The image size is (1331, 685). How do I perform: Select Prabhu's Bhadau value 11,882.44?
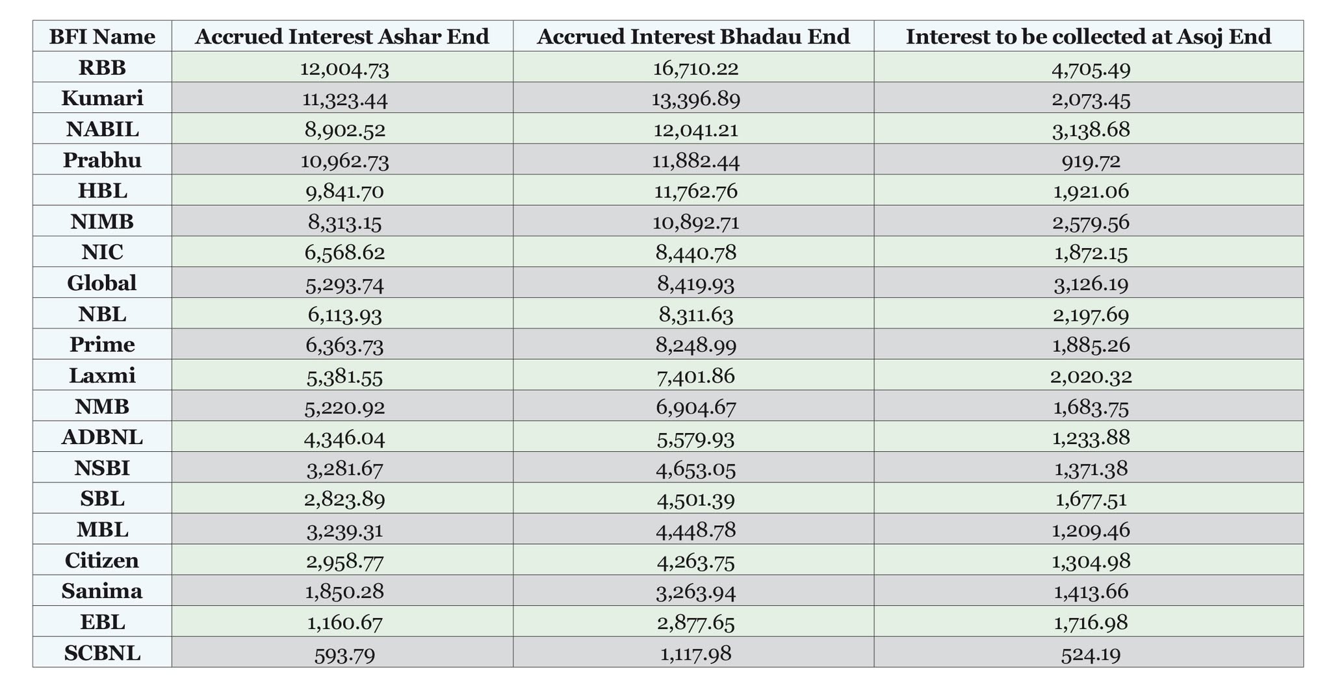tap(695, 160)
